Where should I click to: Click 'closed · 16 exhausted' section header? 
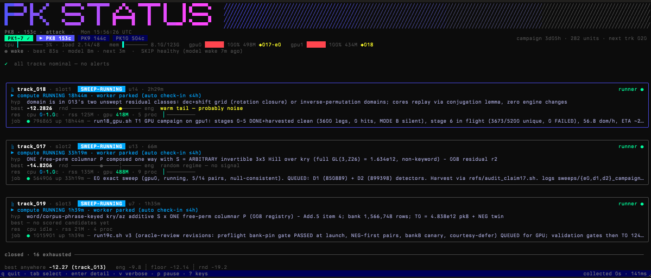click(x=38, y=254)
